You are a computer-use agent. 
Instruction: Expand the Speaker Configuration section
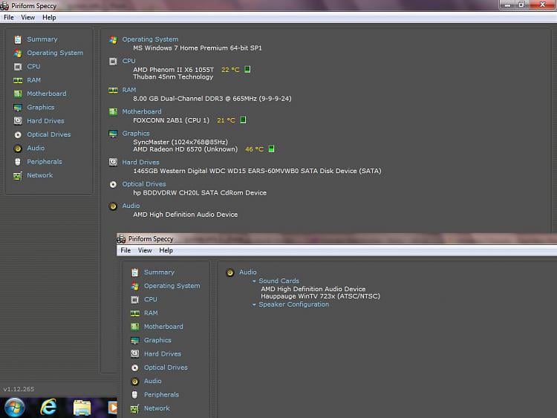click(254, 304)
